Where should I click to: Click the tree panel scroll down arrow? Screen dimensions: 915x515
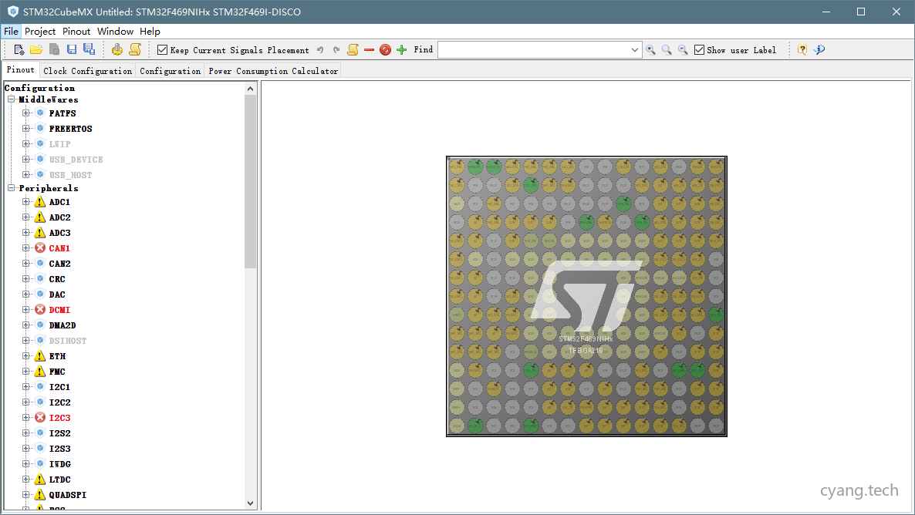coord(251,503)
